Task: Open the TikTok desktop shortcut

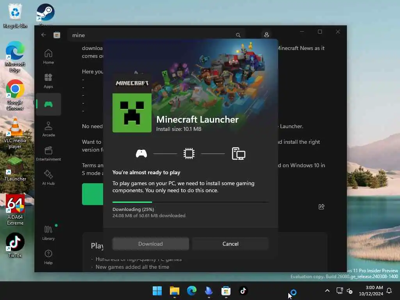Action: pos(15,245)
